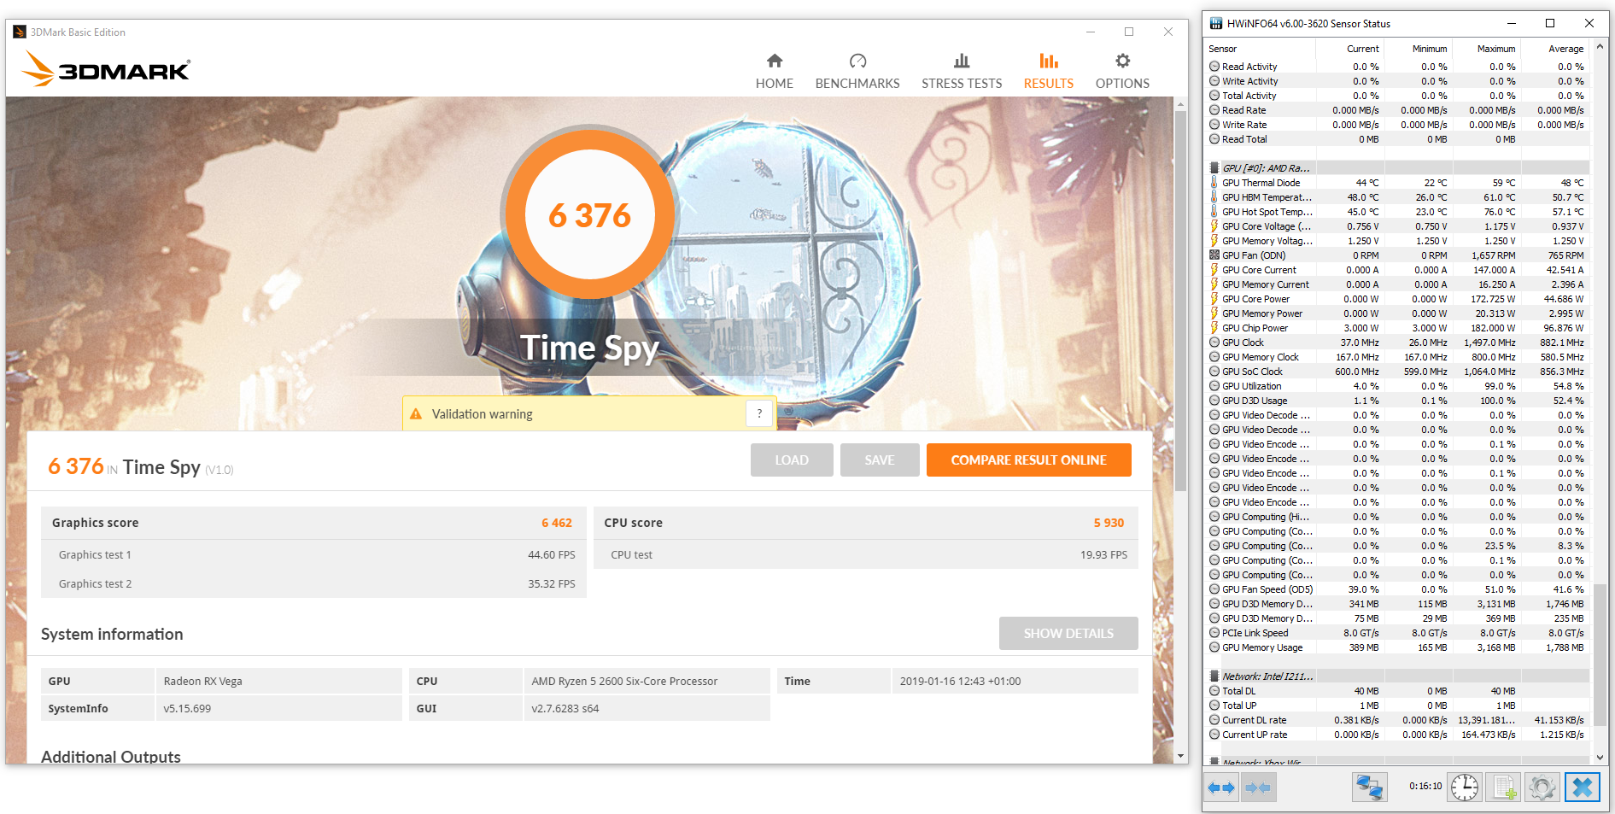Click the 0:16:10 elapsed timer in HWiNFO
The height and width of the screenshot is (814, 1615).
(1425, 786)
